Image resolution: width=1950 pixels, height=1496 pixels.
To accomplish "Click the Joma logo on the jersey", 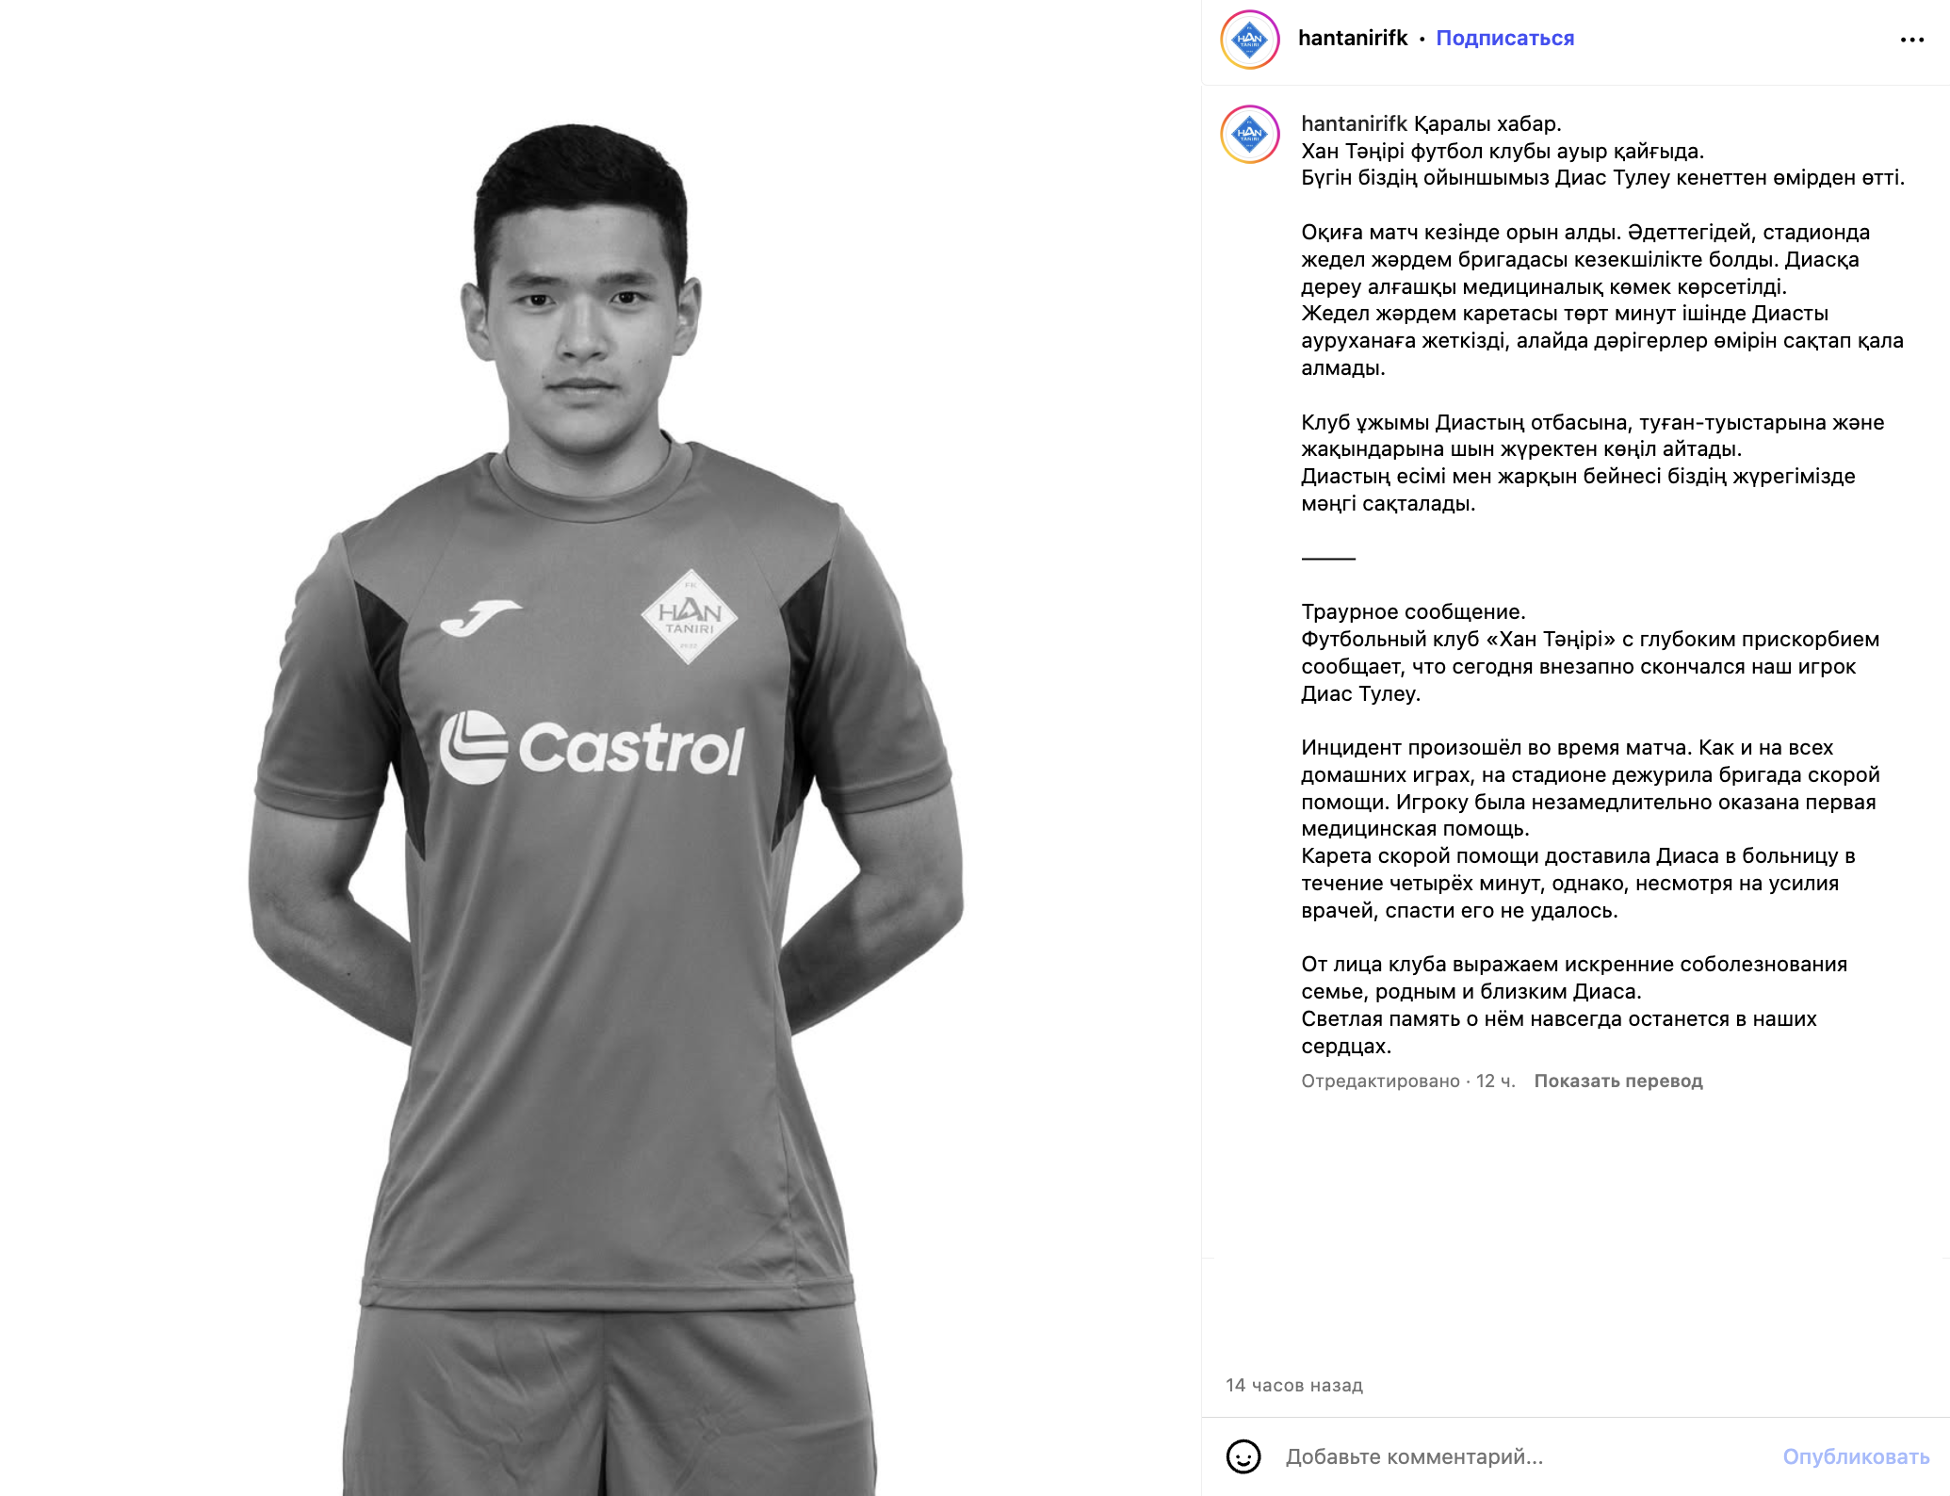I will click(x=480, y=618).
